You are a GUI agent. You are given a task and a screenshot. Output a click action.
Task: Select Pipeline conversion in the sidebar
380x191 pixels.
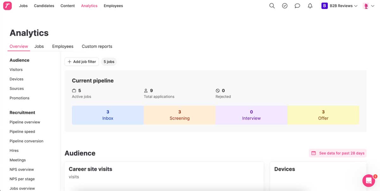pos(26,141)
